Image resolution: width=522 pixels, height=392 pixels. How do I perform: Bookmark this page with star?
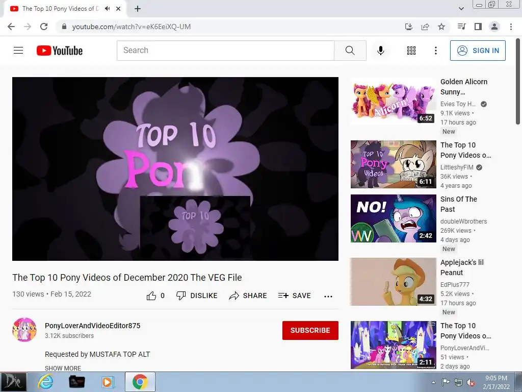(x=441, y=27)
